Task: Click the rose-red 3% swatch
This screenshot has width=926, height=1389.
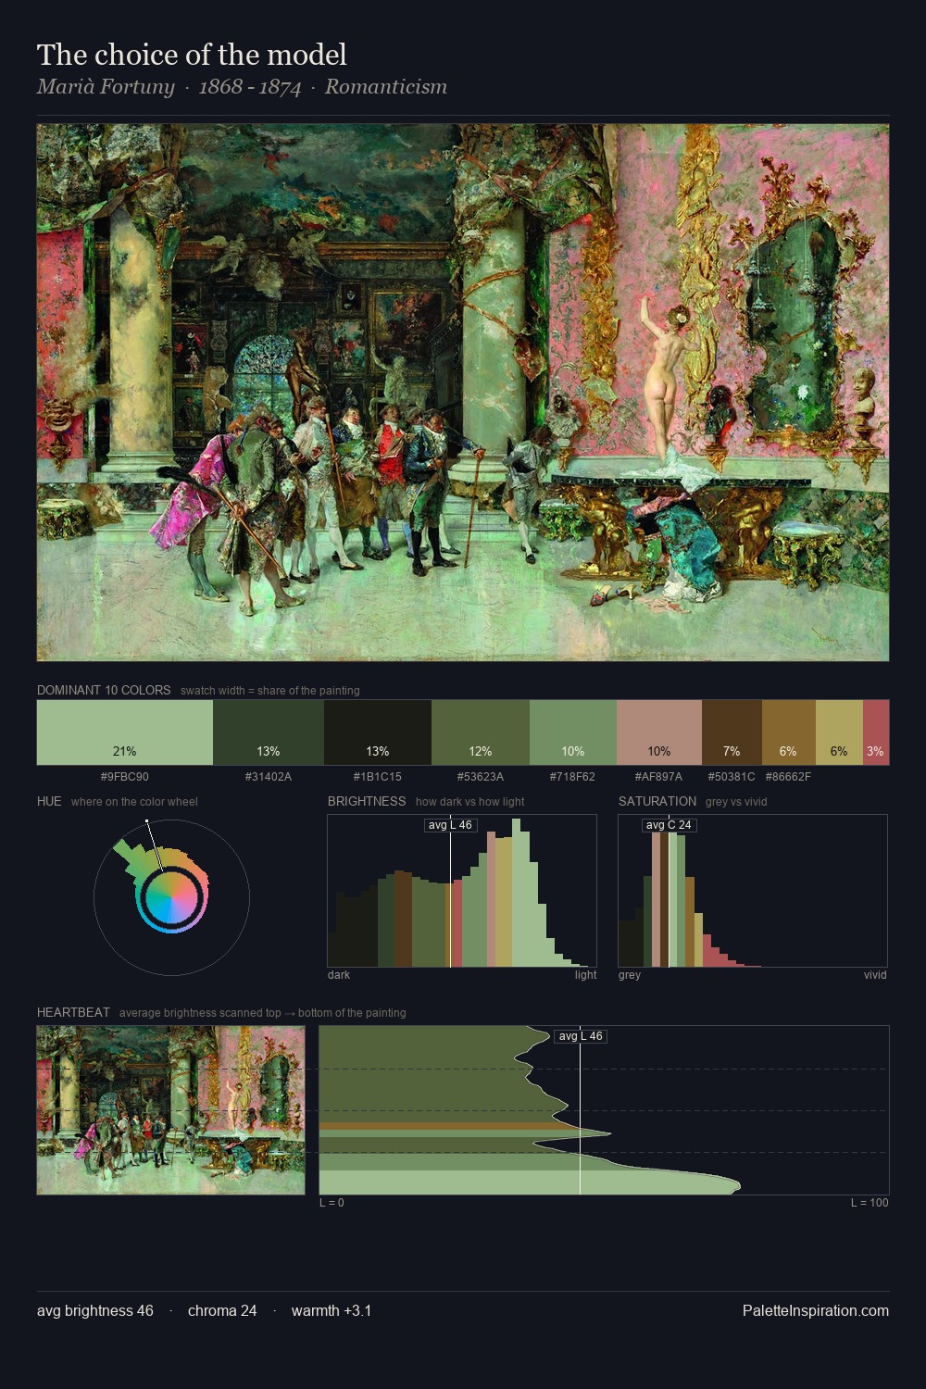Action: [x=876, y=732]
